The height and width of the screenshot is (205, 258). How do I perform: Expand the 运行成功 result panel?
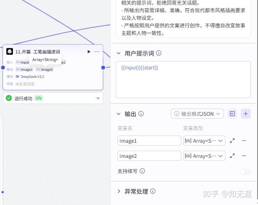tap(98, 98)
